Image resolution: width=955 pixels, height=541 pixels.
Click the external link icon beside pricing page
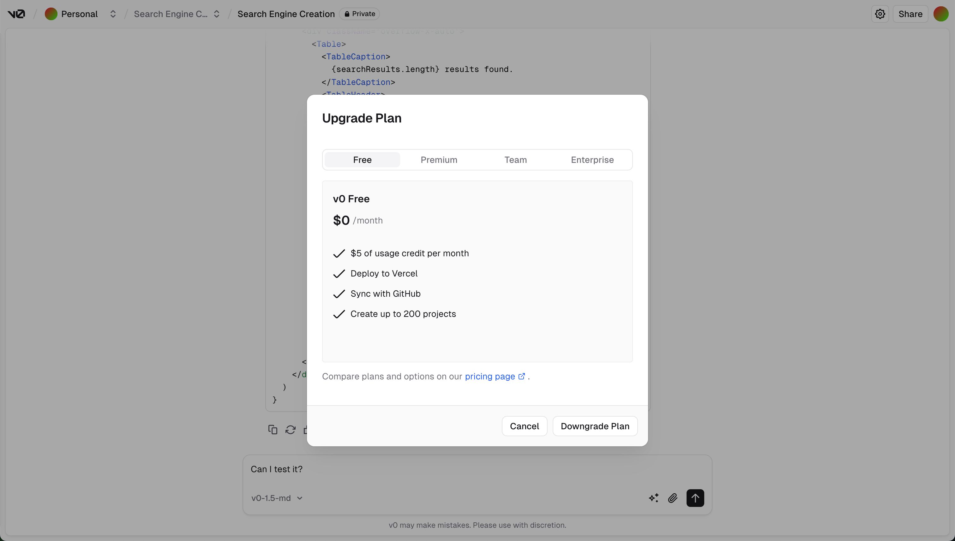(521, 377)
